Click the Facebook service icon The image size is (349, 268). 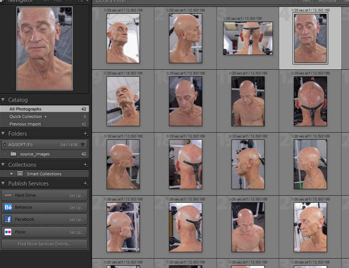(x=8, y=219)
